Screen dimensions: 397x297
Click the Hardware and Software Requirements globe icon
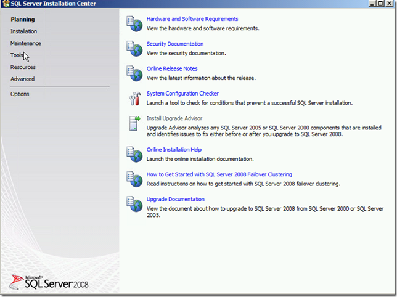(134, 24)
